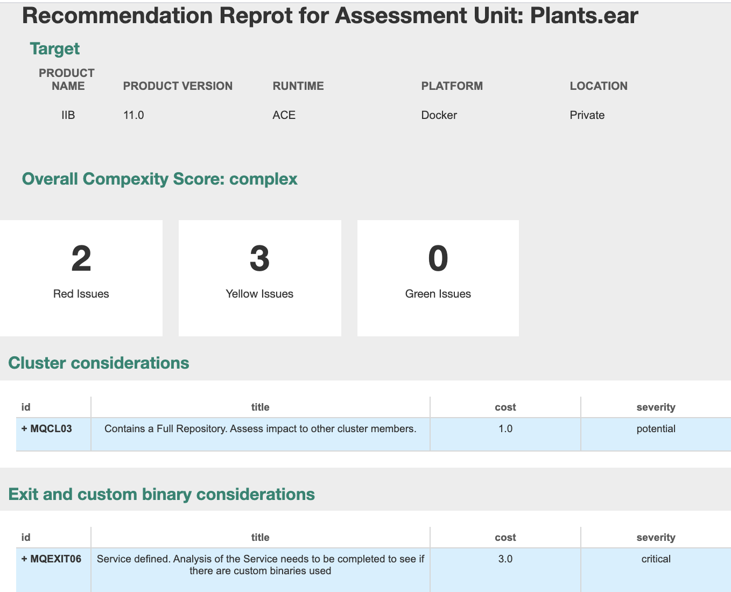
Task: Select the Green Issues card showing 0
Action: click(x=438, y=278)
